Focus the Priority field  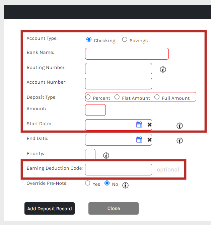tap(90, 154)
